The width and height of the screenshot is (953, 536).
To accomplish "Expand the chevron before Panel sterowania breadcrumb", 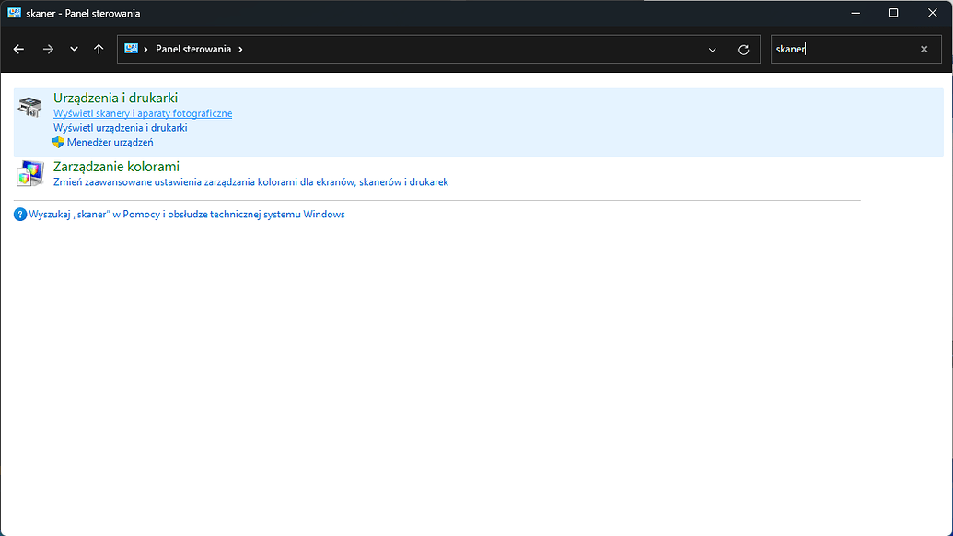I will pyautogui.click(x=146, y=49).
